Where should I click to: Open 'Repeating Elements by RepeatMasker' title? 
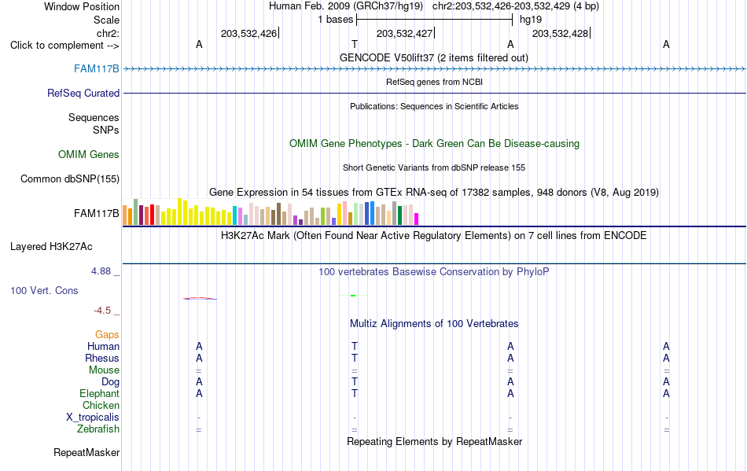click(x=434, y=442)
